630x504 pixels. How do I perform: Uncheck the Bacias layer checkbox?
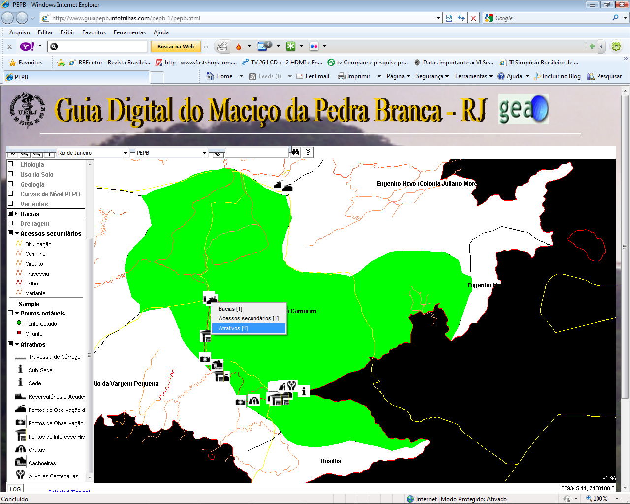(10, 214)
